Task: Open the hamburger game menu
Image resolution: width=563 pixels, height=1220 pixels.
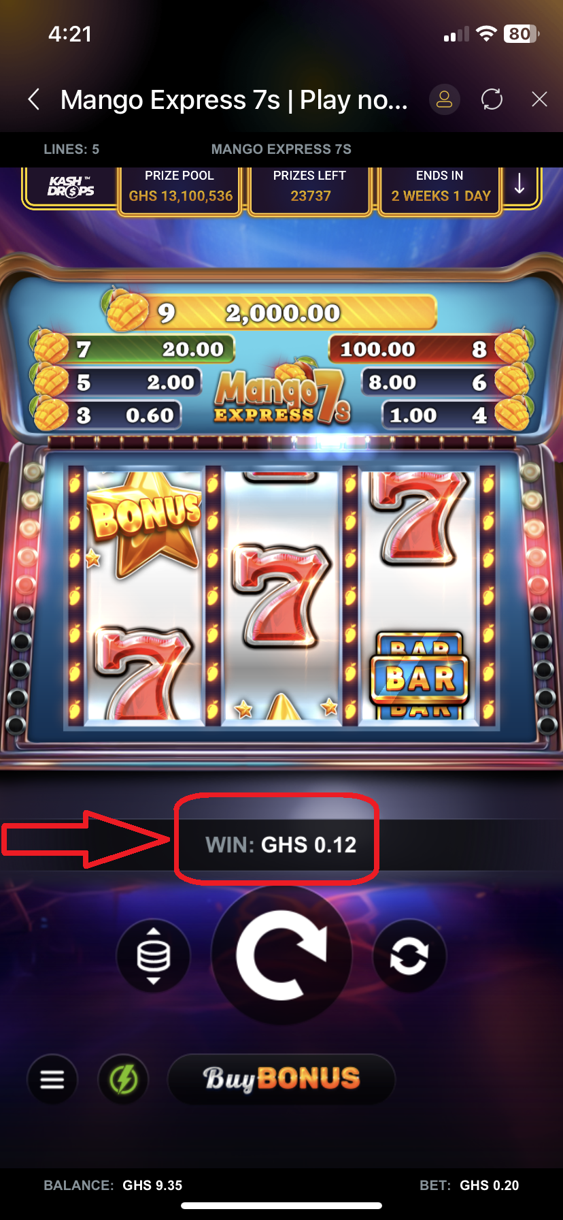Action: pyautogui.click(x=52, y=1079)
